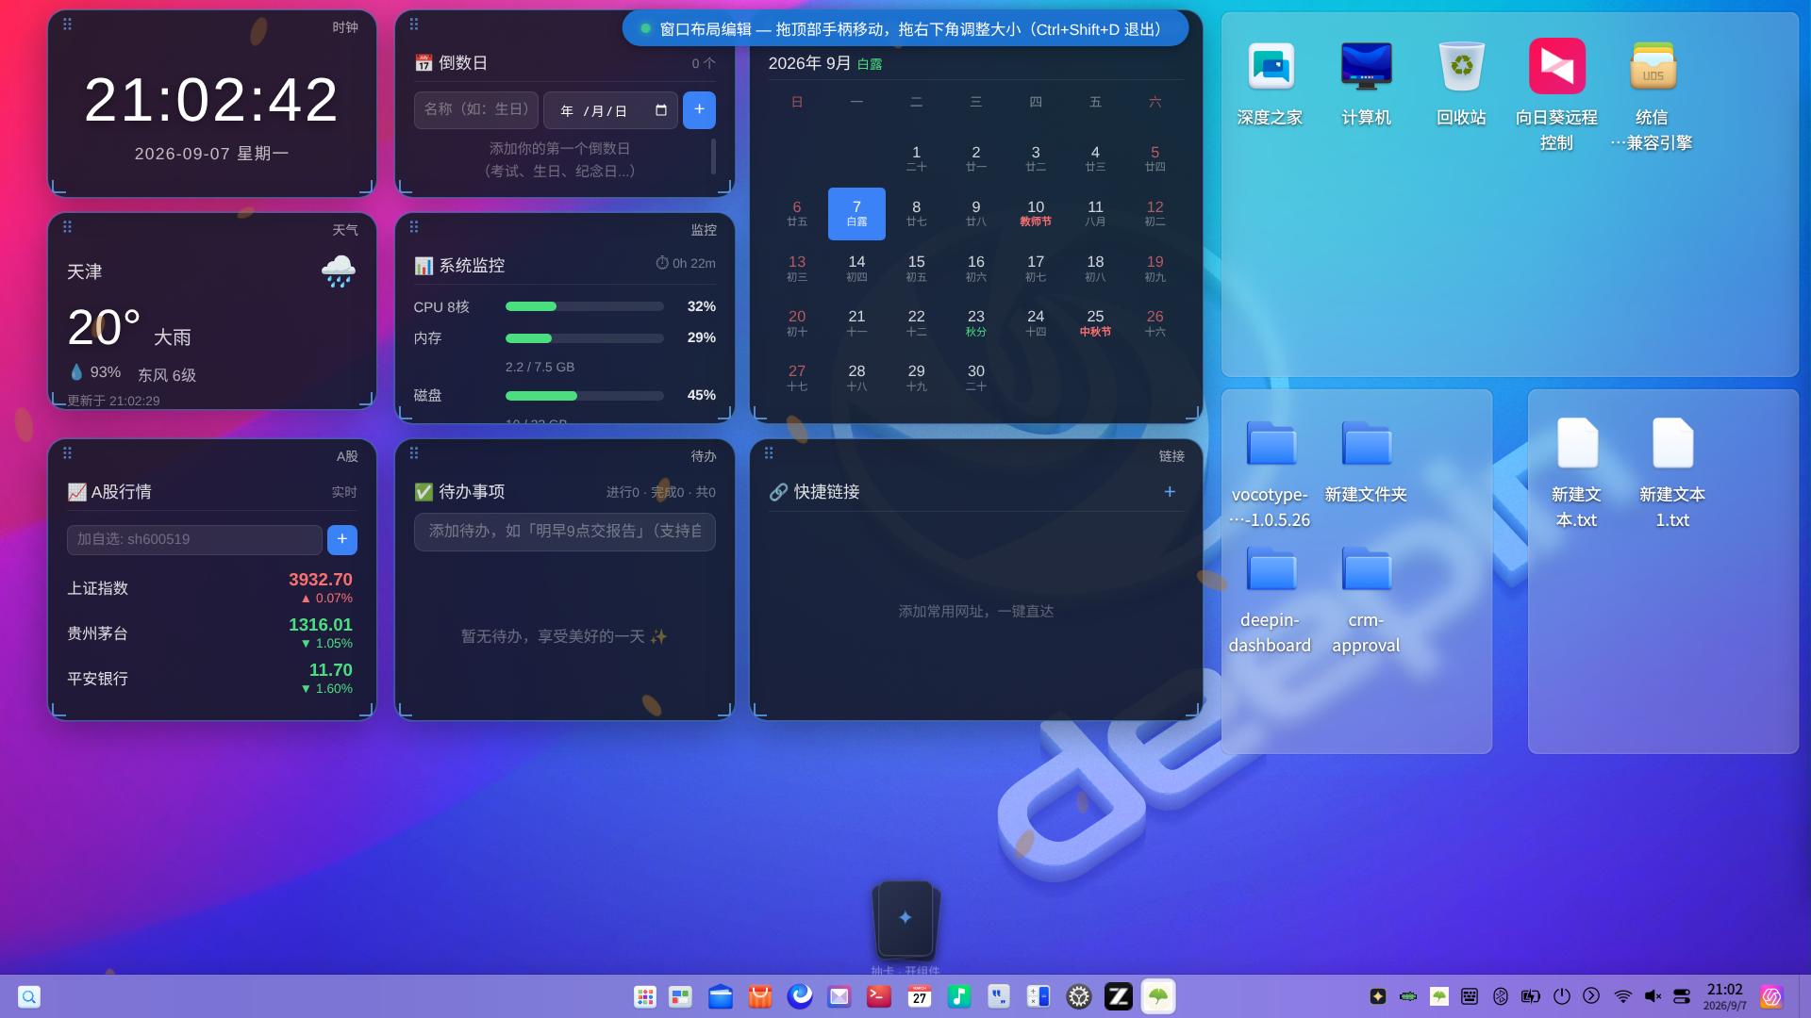Launch the App Store from the dock
Image resolution: width=1811 pixels, height=1018 pixels.
(760, 996)
